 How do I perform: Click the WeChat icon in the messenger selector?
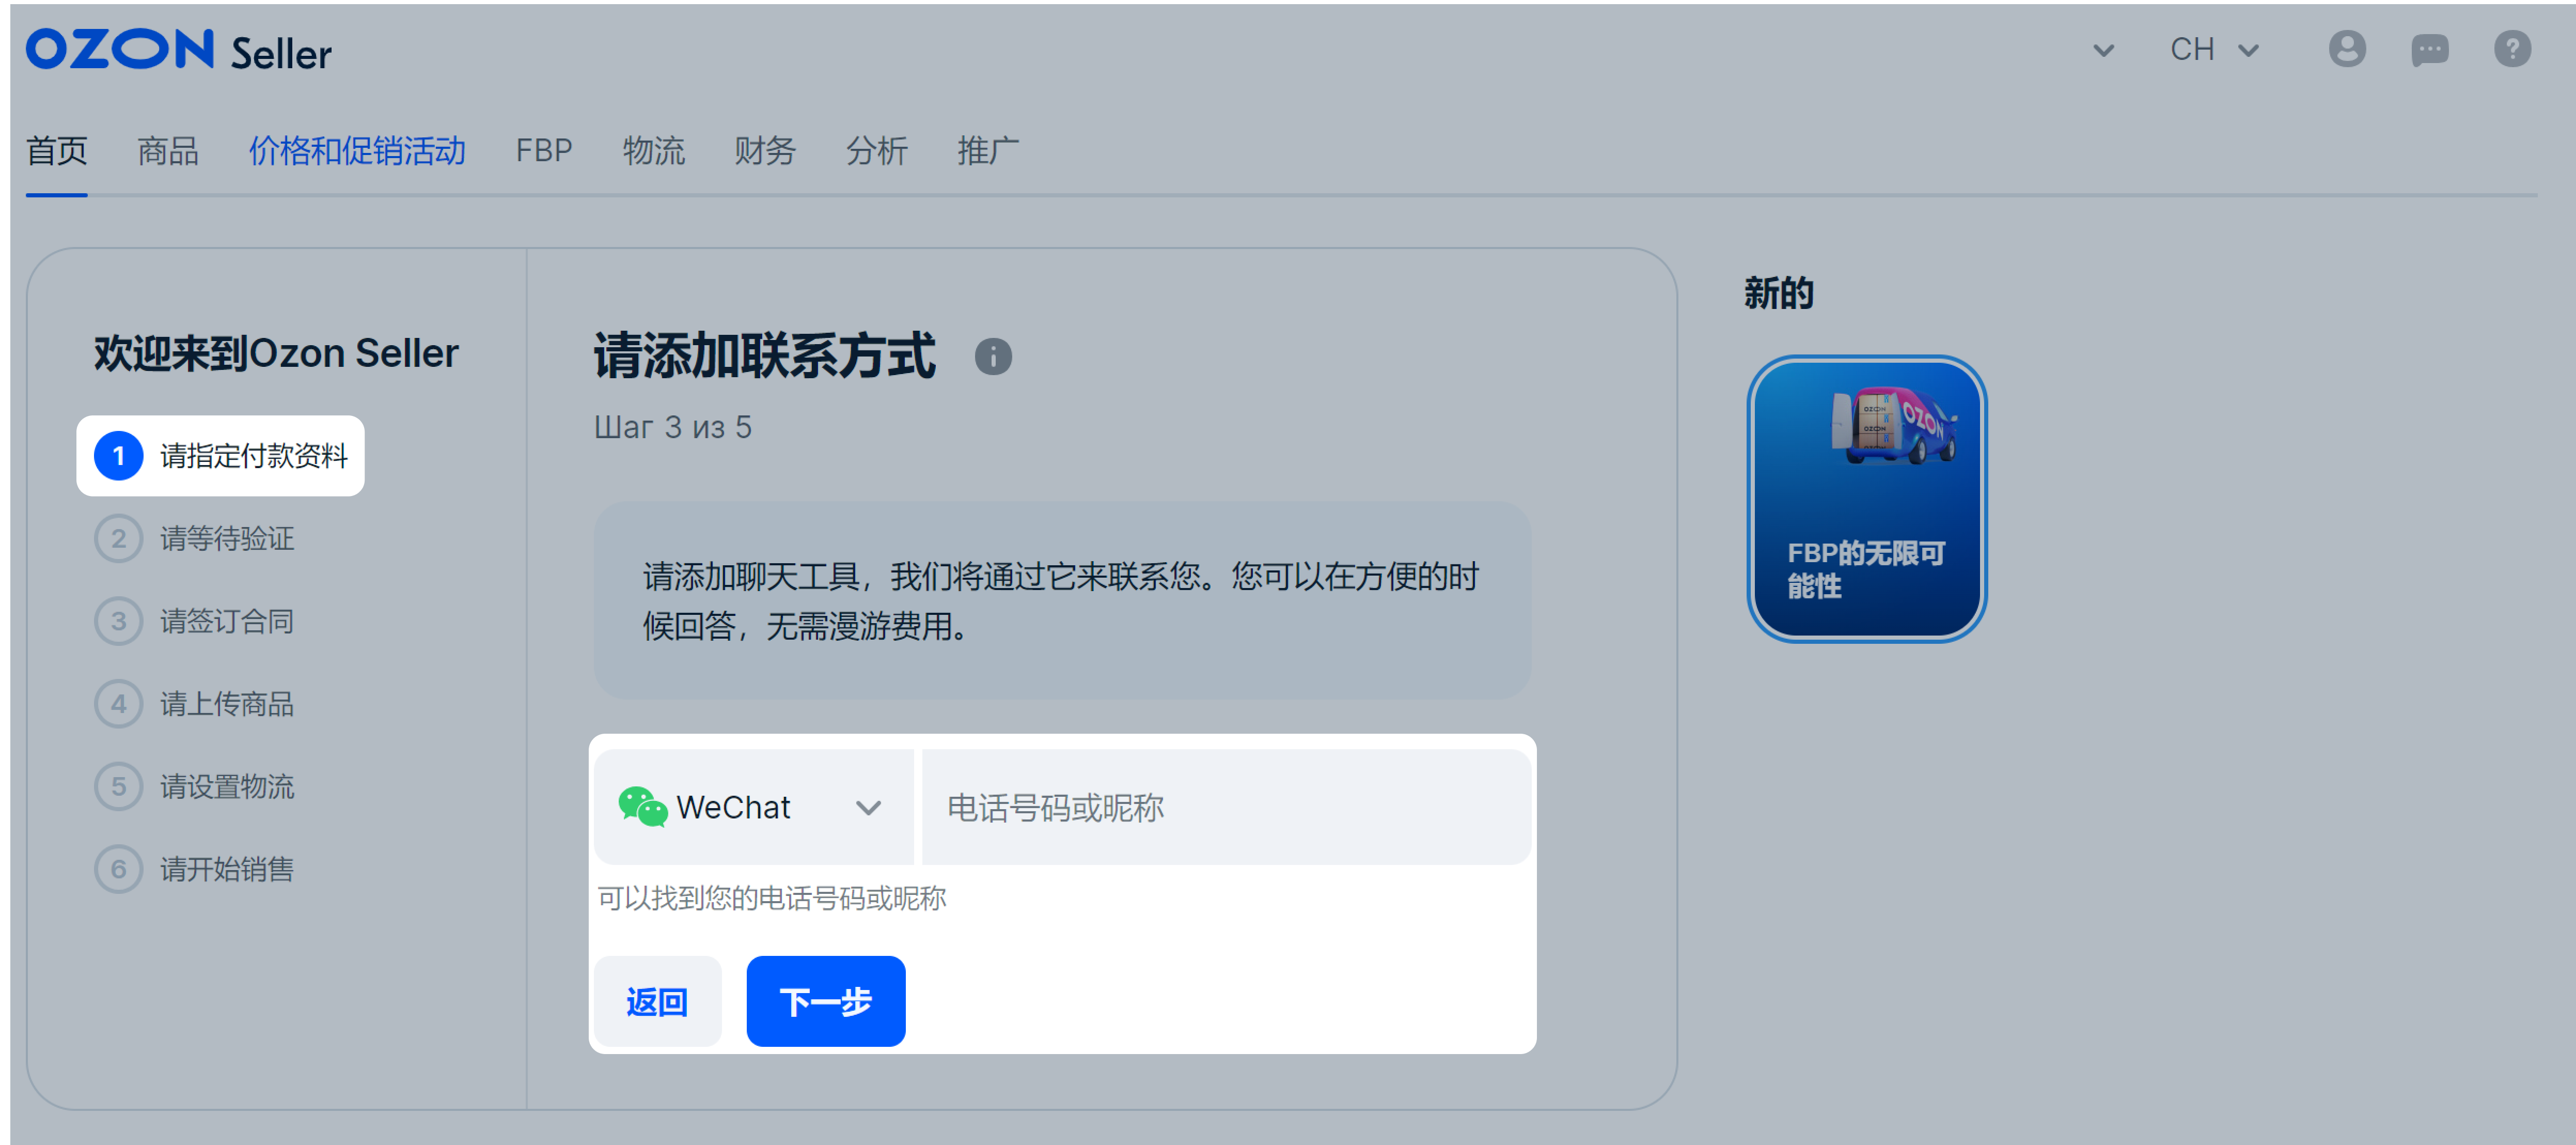(641, 807)
